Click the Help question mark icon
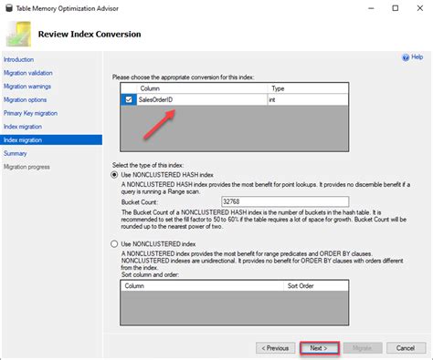This screenshot has height=360, width=433. [406, 57]
